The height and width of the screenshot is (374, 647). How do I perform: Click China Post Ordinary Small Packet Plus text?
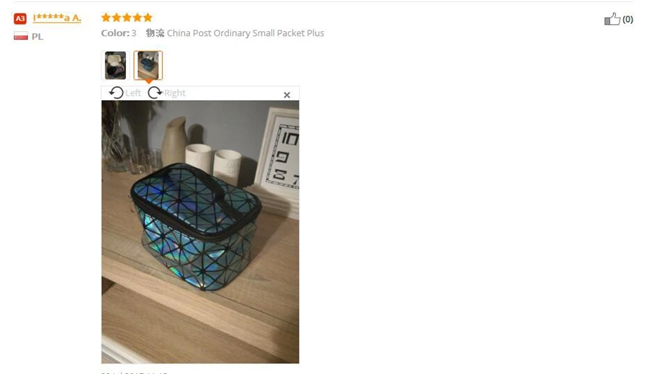point(245,33)
